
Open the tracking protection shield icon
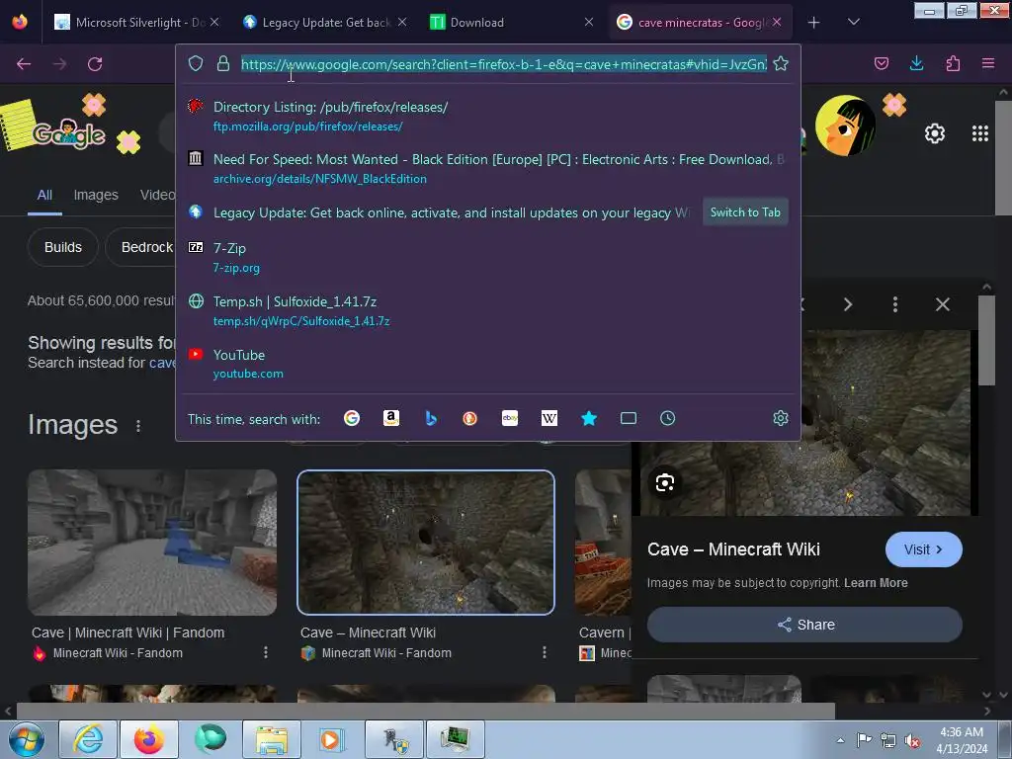click(x=196, y=63)
